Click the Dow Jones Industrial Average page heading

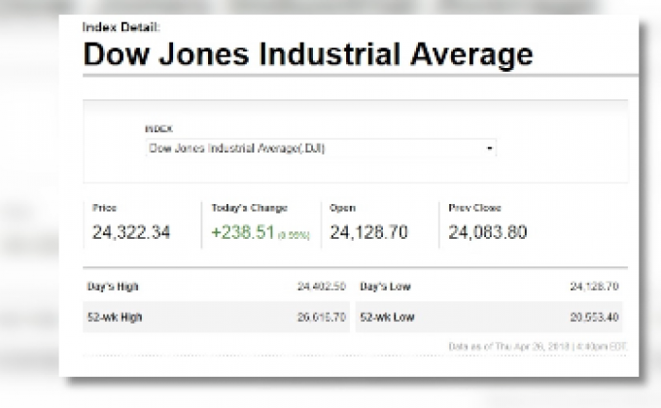click(x=307, y=53)
